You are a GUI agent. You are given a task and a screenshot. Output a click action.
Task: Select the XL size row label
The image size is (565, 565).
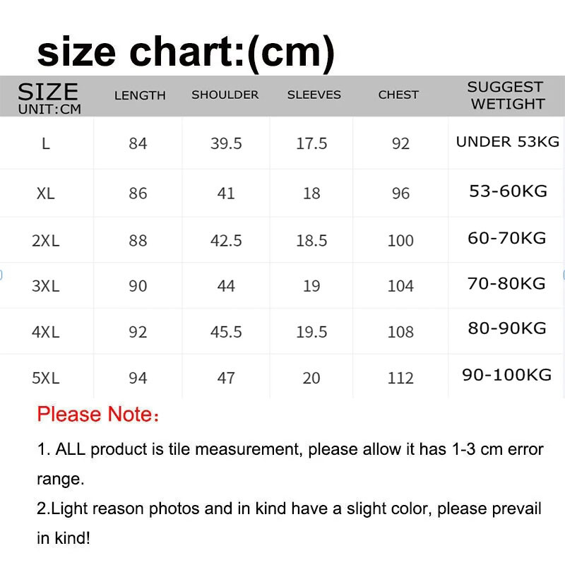coord(45,193)
